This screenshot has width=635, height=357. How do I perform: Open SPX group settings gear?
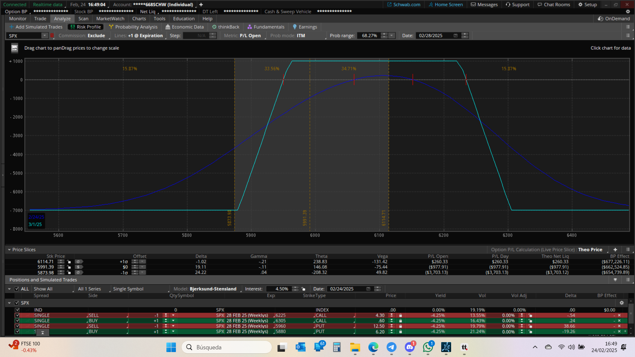pyautogui.click(x=621, y=303)
